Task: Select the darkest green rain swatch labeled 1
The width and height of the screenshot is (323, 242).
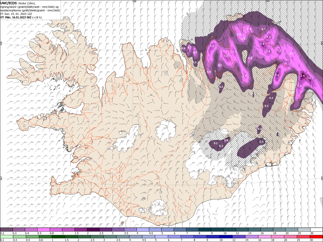Action: click(58, 237)
